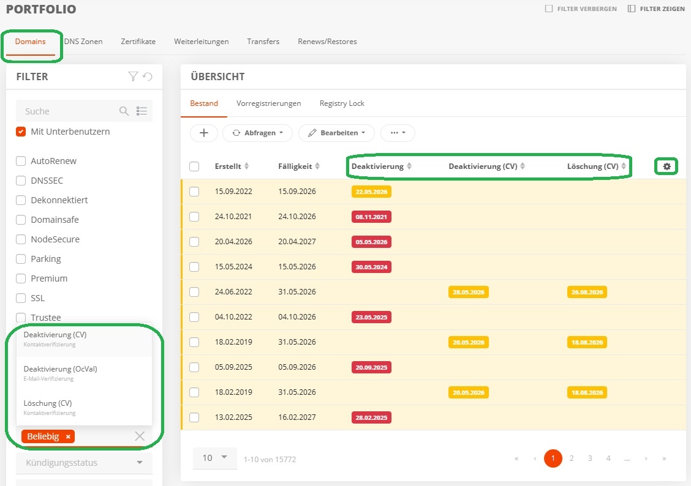
Task: Click the red 28.02.2025 badge
Action: (x=371, y=417)
